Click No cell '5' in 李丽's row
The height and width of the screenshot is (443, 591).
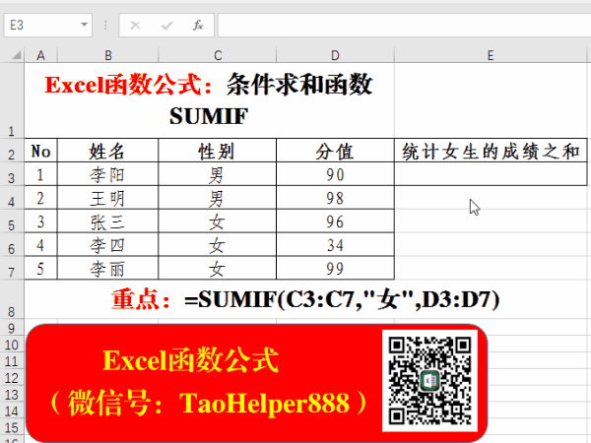click(x=40, y=268)
